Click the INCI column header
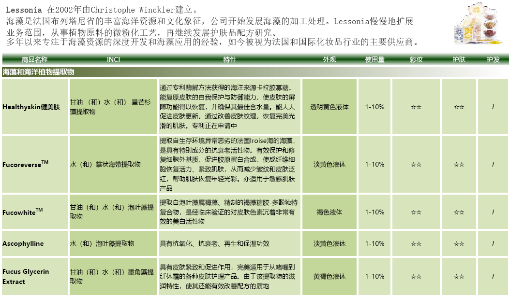The height and width of the screenshot is (297, 509). [x=113, y=59]
